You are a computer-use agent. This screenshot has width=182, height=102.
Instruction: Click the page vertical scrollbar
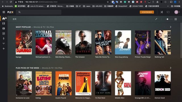pos(181,40)
